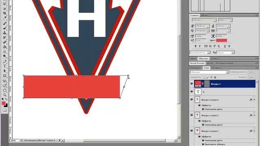
Task: Open the font size dropdown
Action: coord(208,26)
